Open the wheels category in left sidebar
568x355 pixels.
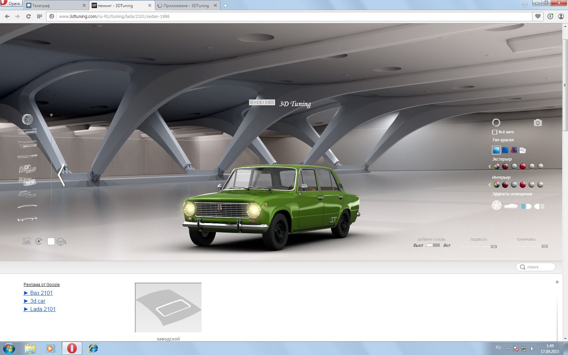coord(27,119)
